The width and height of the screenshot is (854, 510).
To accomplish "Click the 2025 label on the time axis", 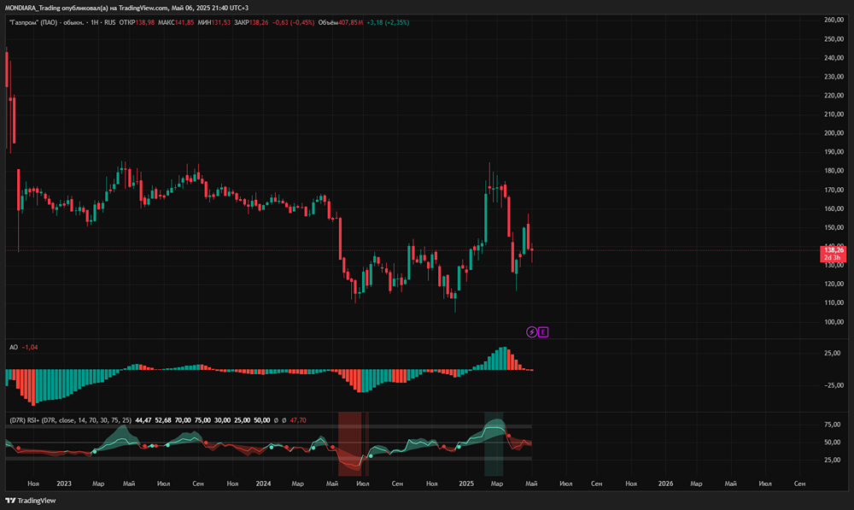I will click(466, 484).
